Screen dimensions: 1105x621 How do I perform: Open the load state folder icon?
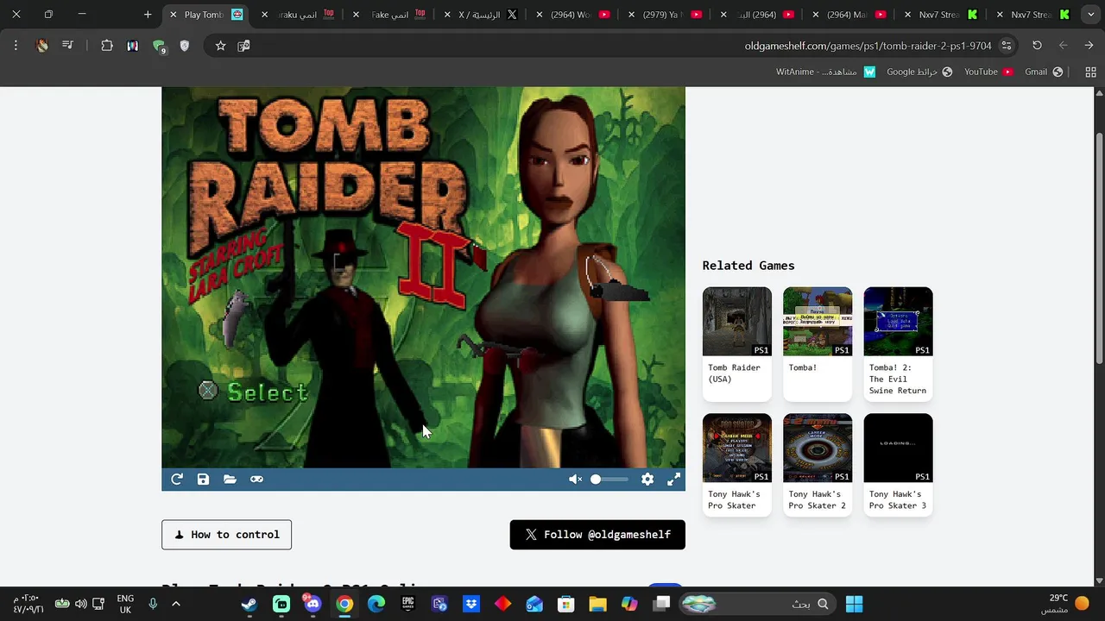point(230,480)
